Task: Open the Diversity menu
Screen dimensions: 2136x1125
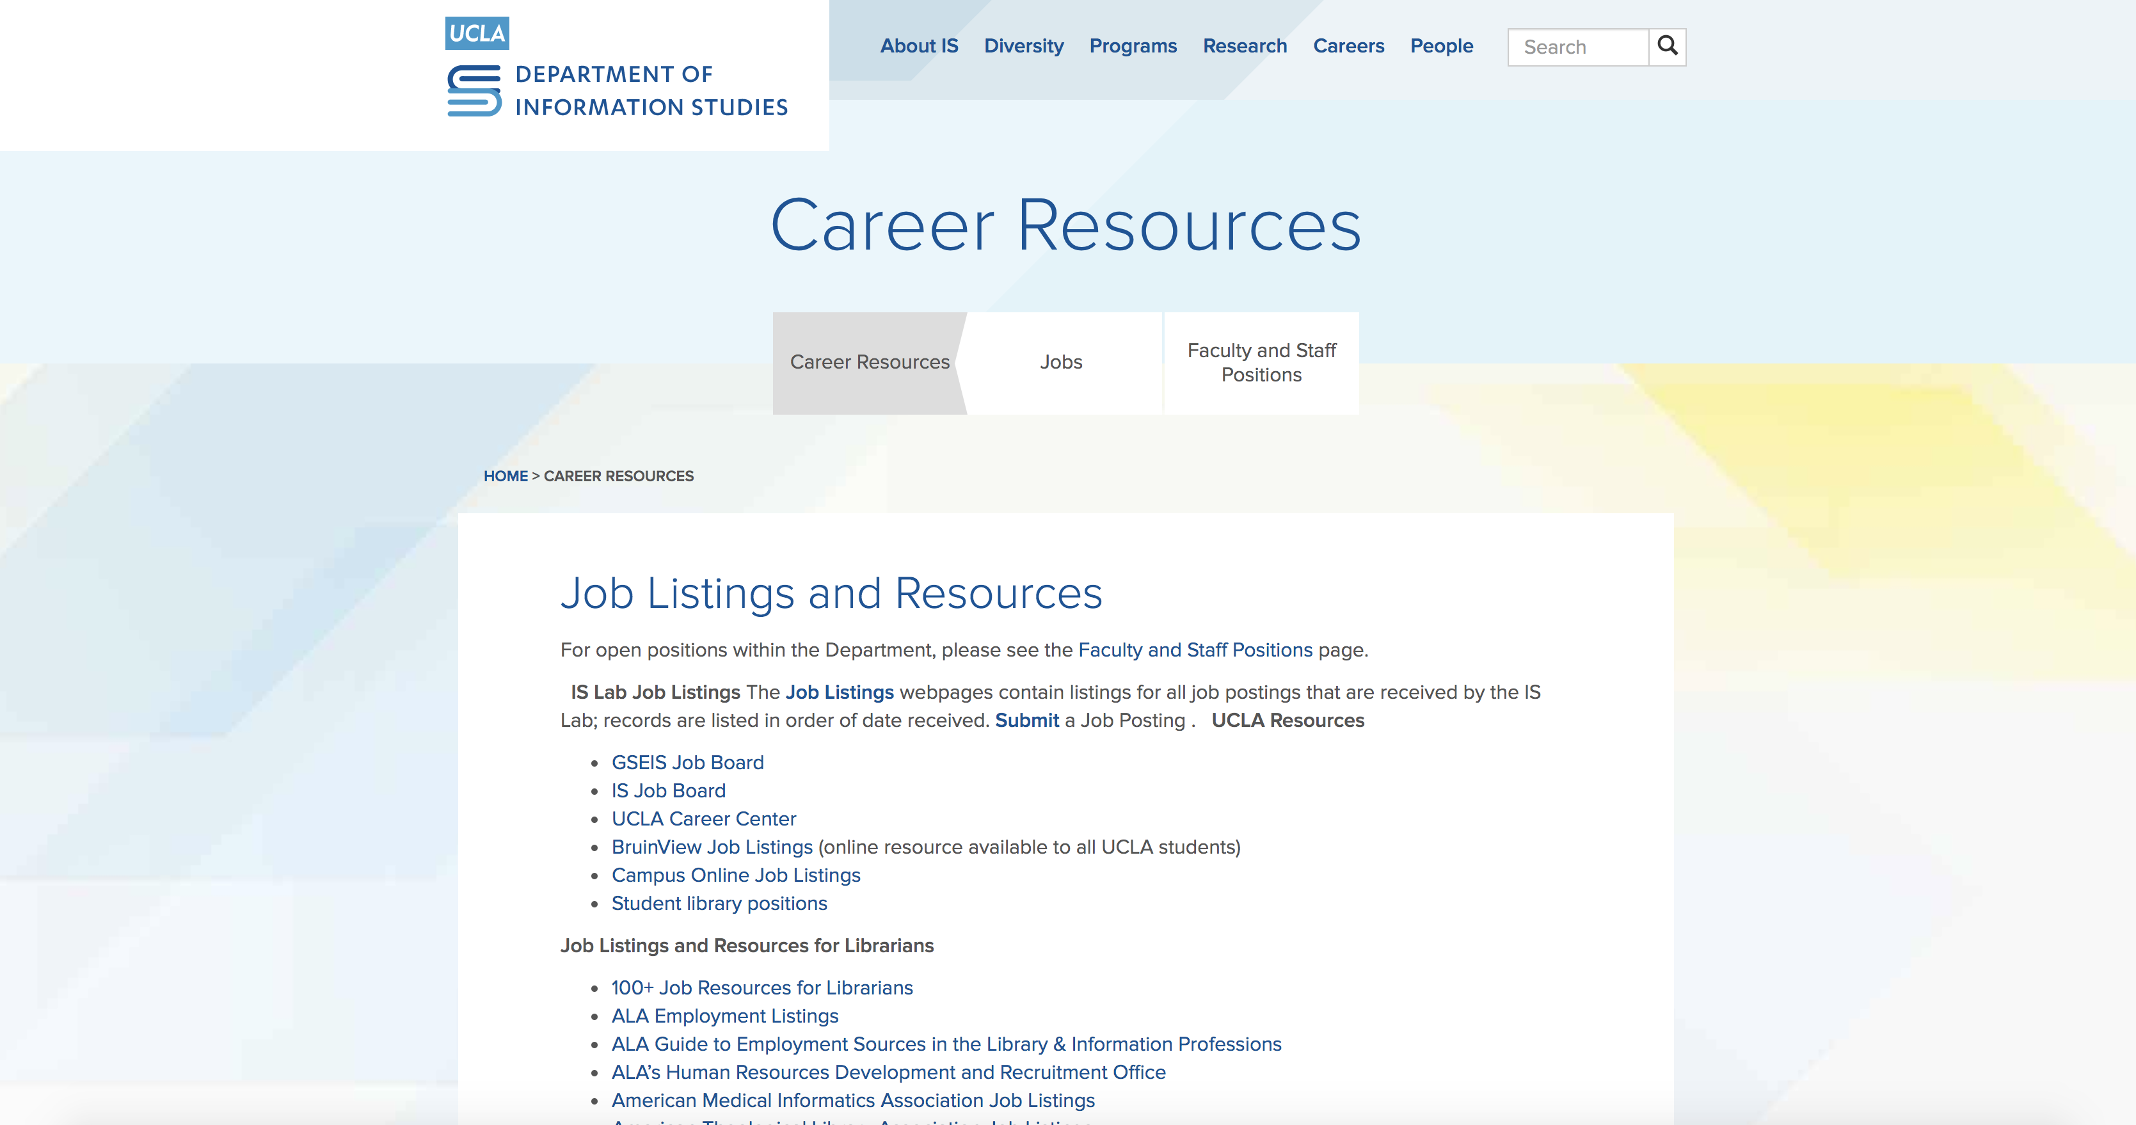Action: [1023, 45]
